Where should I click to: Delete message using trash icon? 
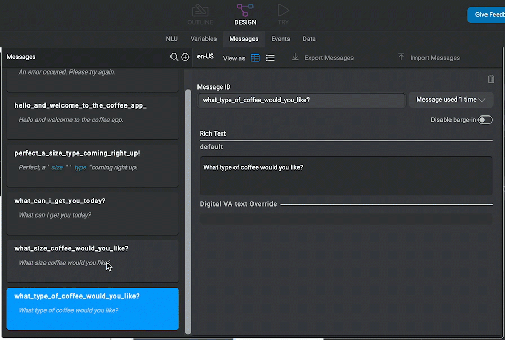[491, 78]
